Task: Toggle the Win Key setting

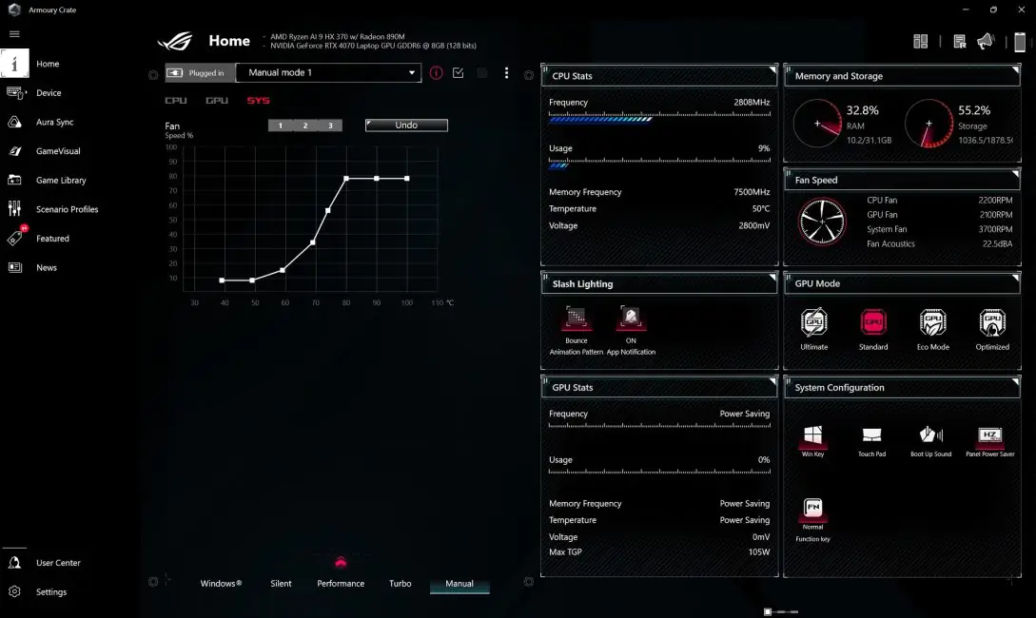Action: (812, 435)
